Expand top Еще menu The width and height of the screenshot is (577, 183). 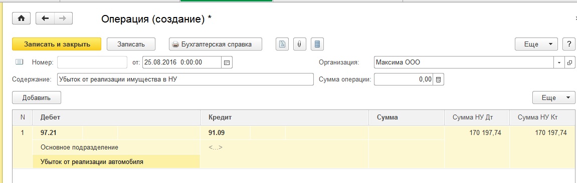pos(536,44)
